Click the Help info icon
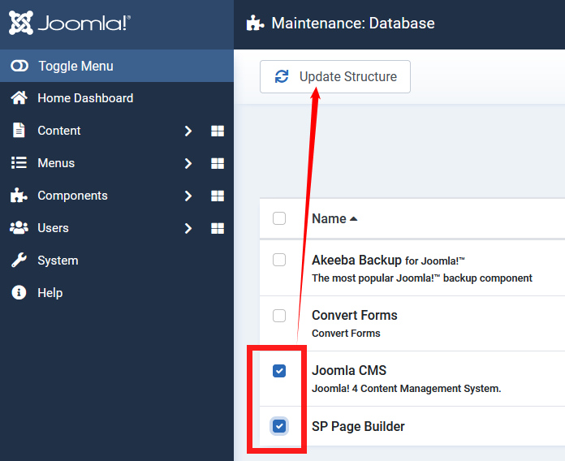Viewport: 565px width, 461px height. (x=19, y=293)
